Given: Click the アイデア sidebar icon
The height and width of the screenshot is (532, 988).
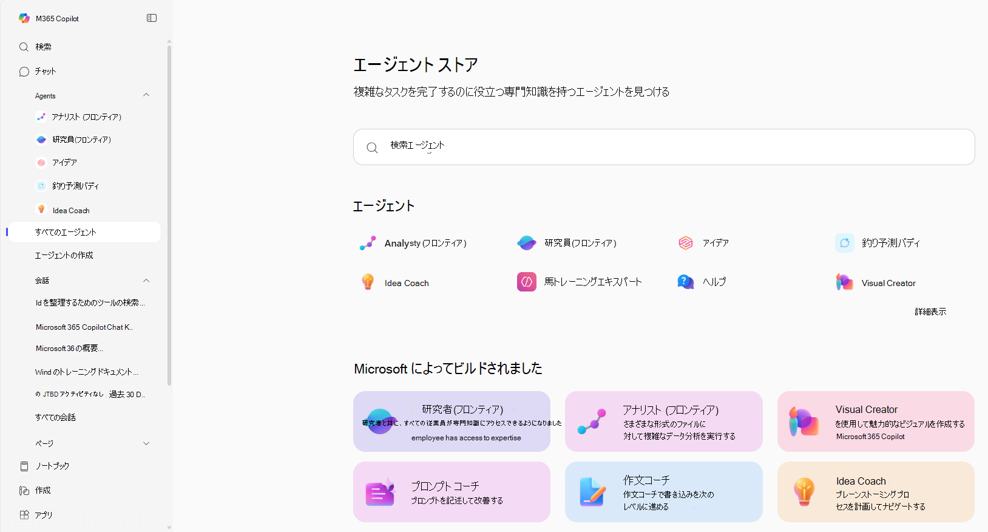Looking at the screenshot, I should click(41, 163).
